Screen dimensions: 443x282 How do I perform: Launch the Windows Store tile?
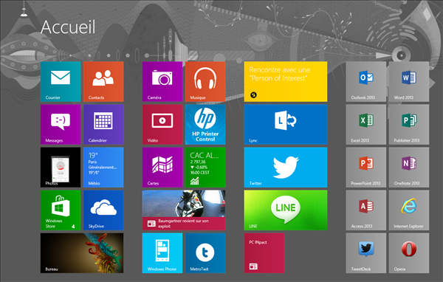tap(61, 210)
